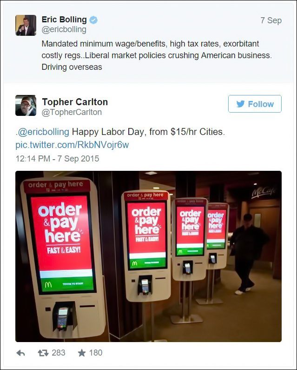297x370 pixels.
Task: Click the 180 favorites count
Action: click(x=96, y=353)
